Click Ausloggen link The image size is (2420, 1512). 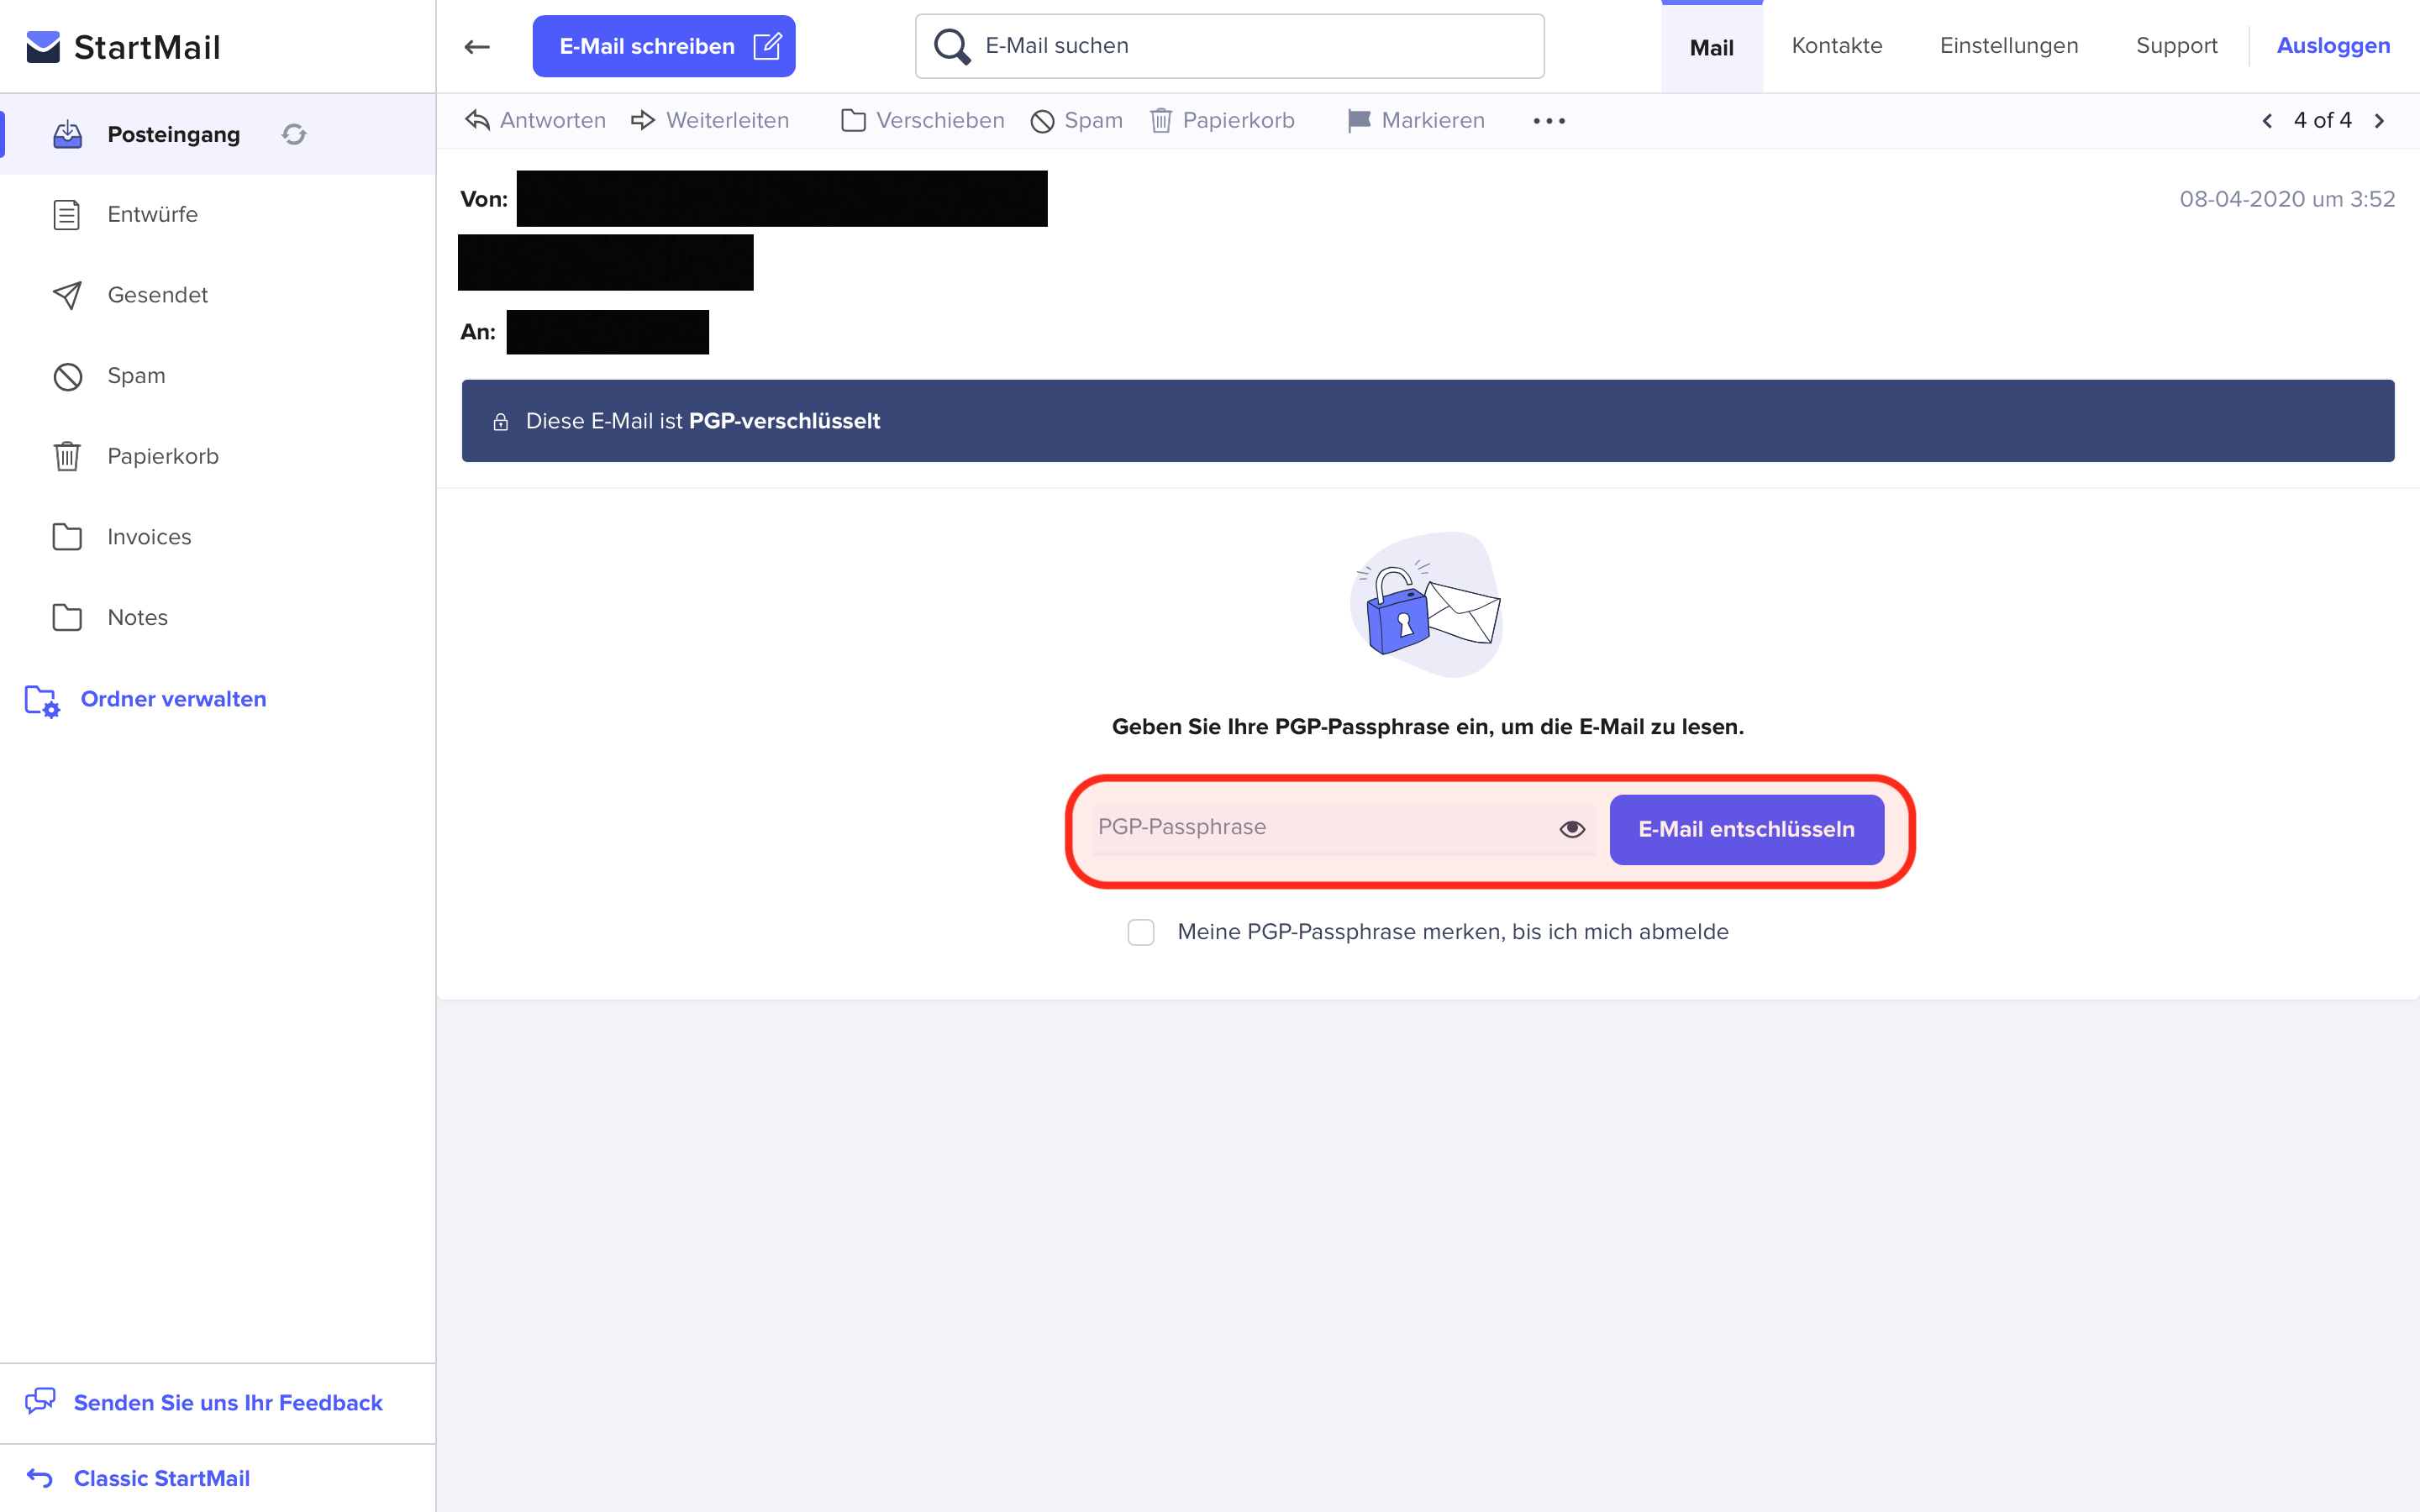2333,46
